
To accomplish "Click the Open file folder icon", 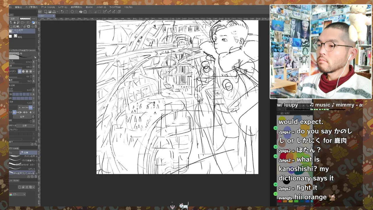I will [50, 12].
